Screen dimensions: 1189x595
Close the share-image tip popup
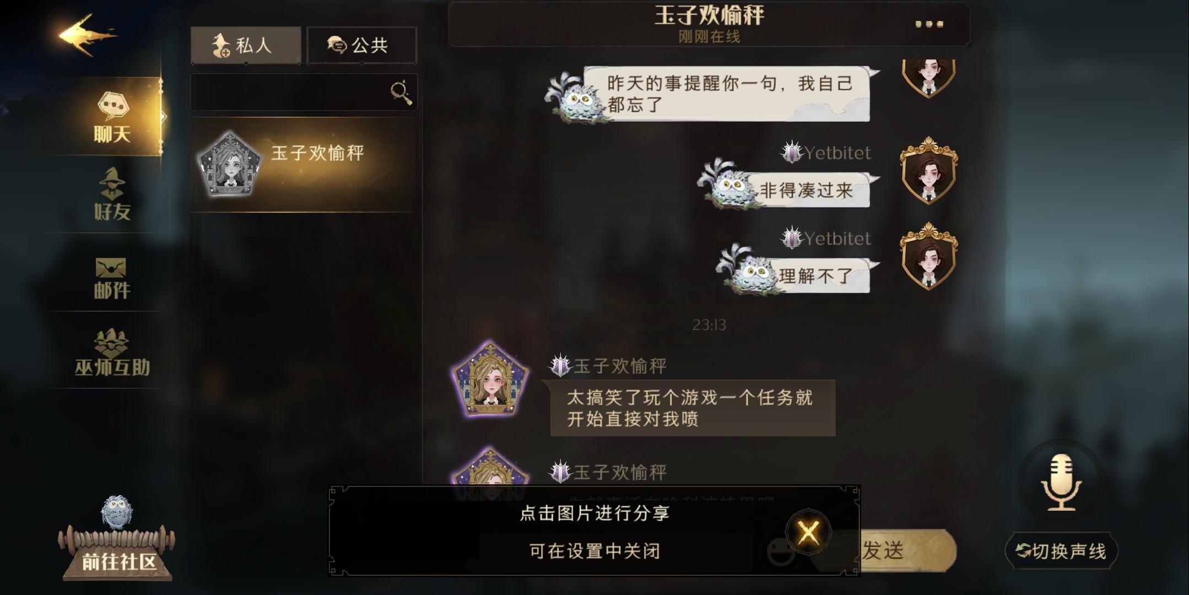808,532
